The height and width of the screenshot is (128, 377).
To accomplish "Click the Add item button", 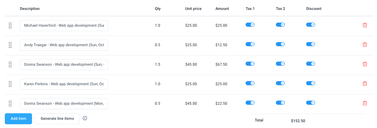I will [x=18, y=119].
